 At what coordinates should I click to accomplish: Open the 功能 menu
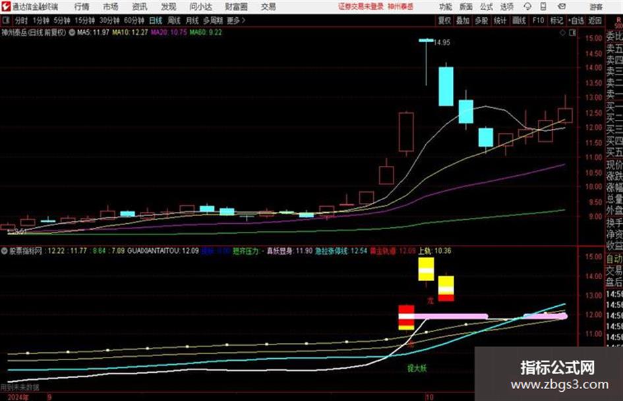point(446,7)
